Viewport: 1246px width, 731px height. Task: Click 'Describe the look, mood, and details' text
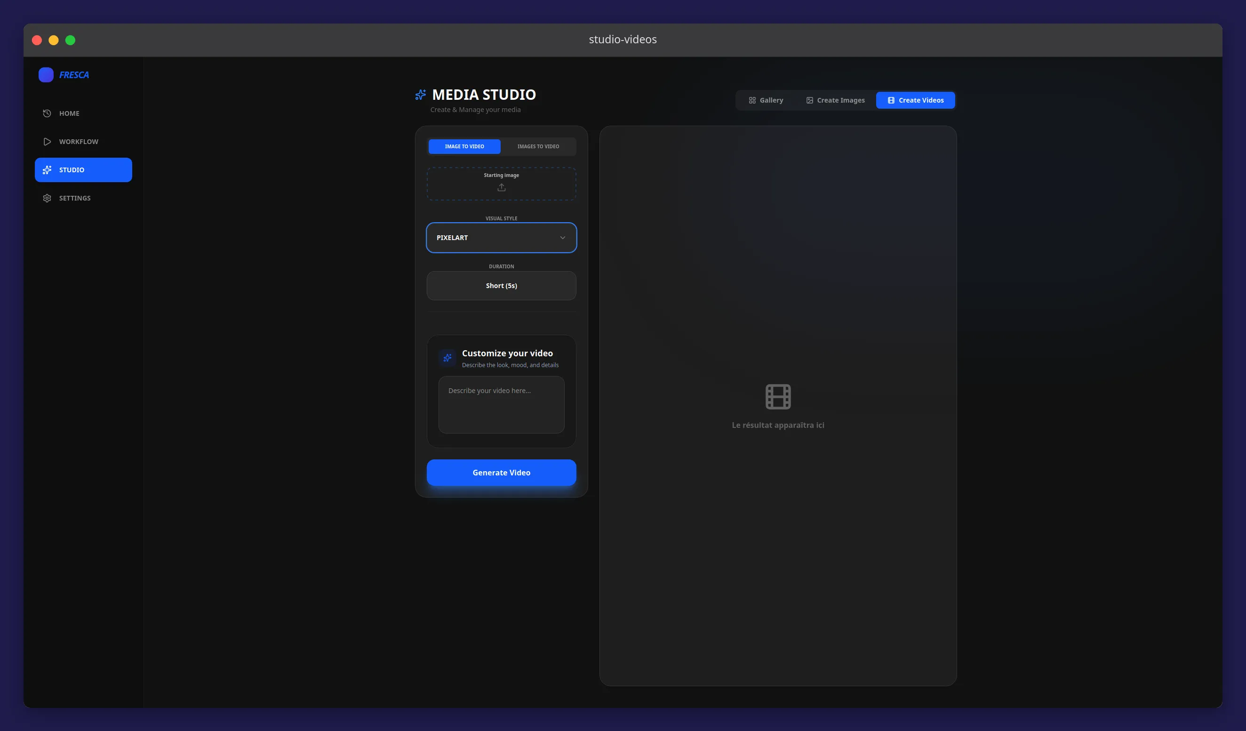tap(510, 365)
